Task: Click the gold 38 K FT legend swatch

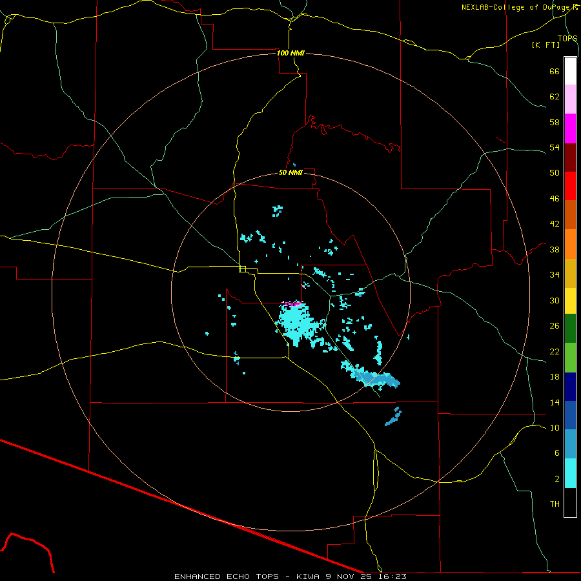Action: pos(570,273)
